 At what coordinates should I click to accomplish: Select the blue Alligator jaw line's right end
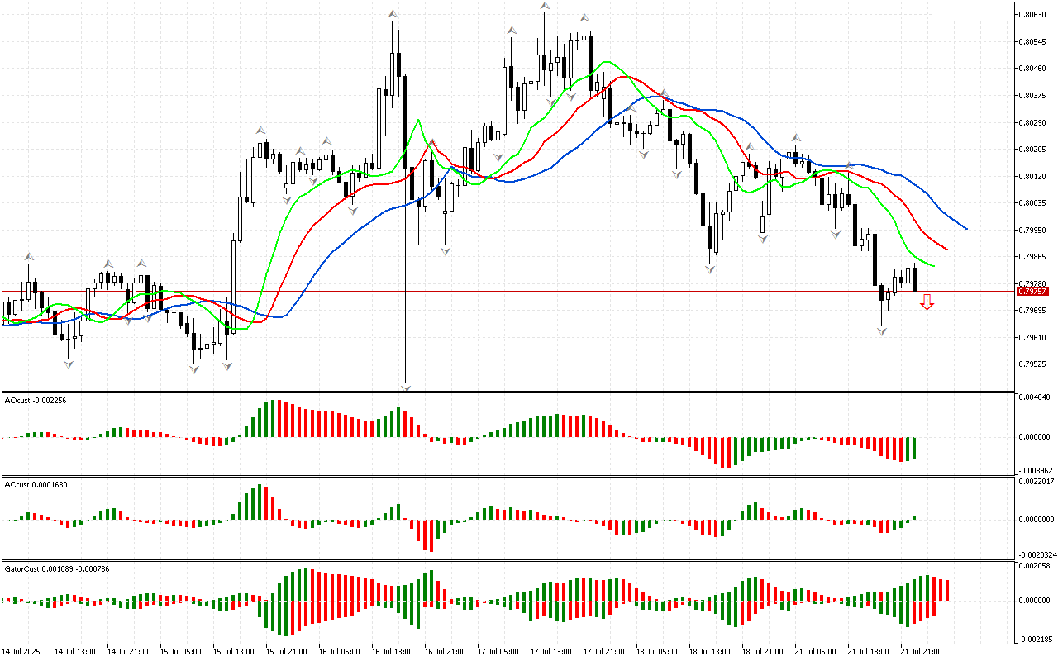[965, 228]
